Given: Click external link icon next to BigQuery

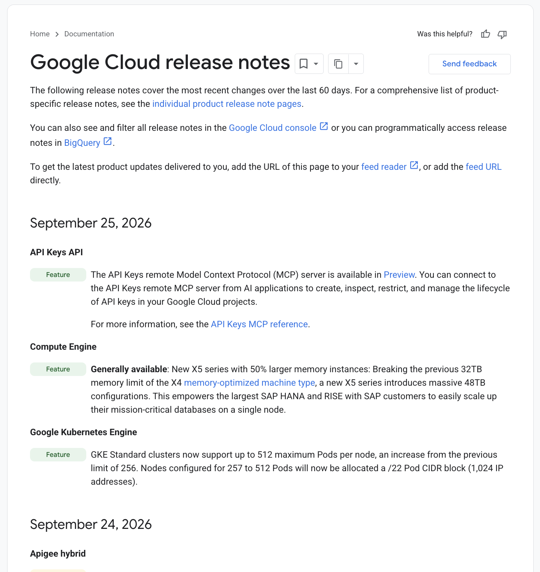Looking at the screenshot, I should (x=108, y=142).
